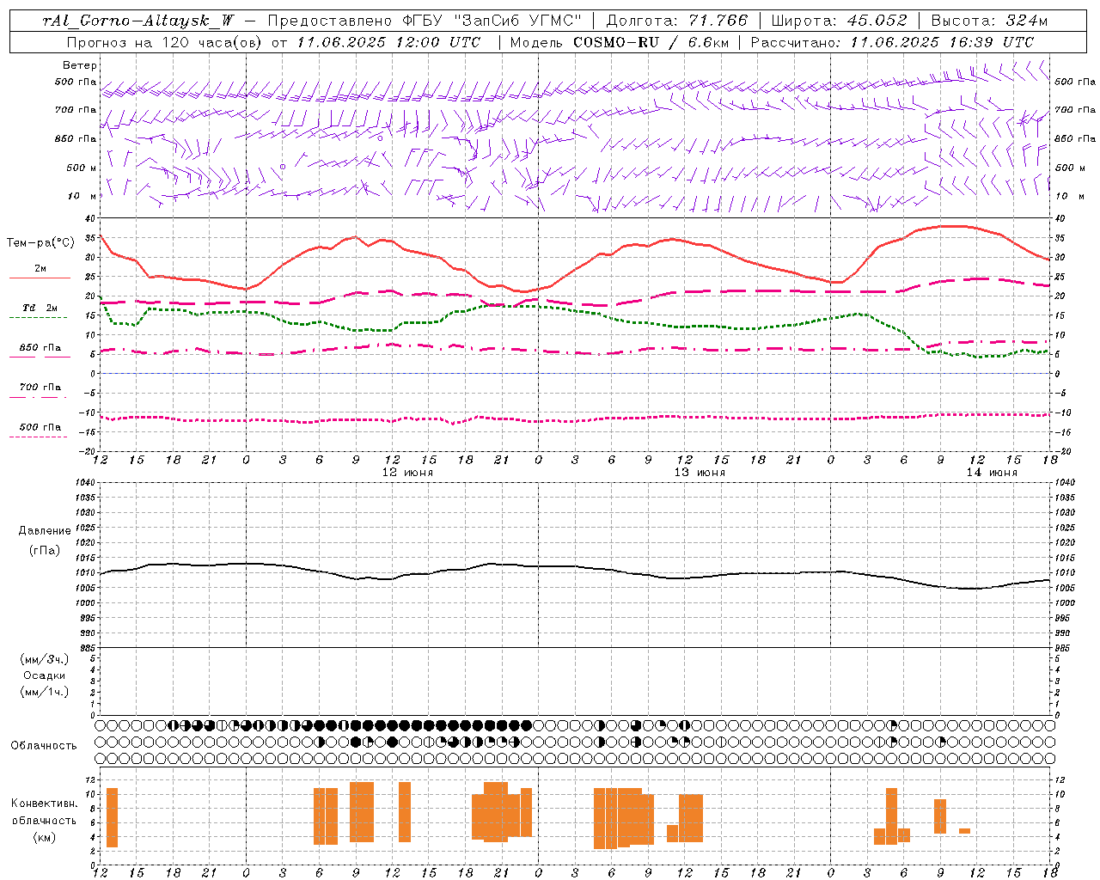Image resolution: width=1100 pixels, height=880 pixels.
Task: Click the 2м temperature legend label
Action: click(x=40, y=269)
